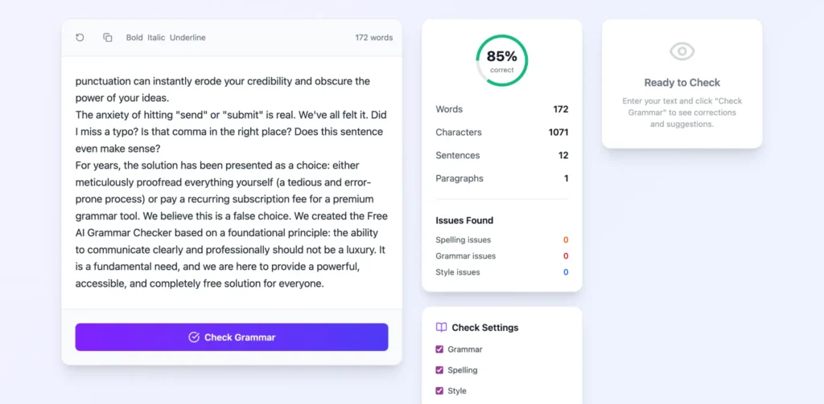
Task: Apply Underline formatting
Action: (187, 38)
